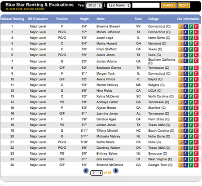
Task: Click the Blue Star Ranking & Evaluations title
Action: point(40,5)
